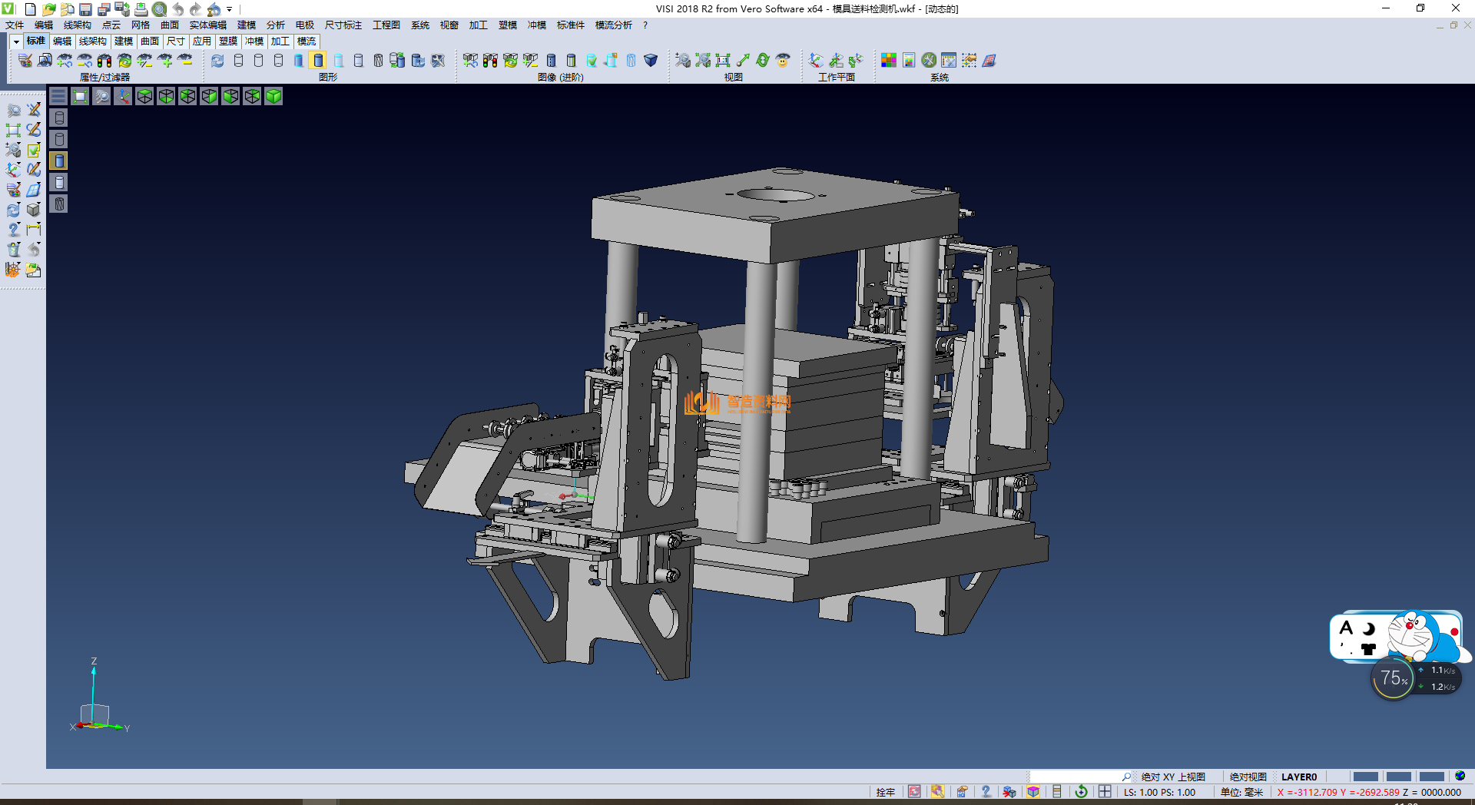Screen dimensions: 1475x805
Task: Click the dynamic rotate view arrows icon
Action: 762,61
